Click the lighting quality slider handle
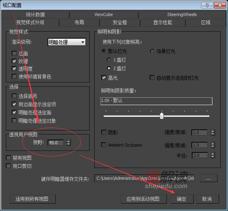Viewport: 228px width, 211px height. coord(162,116)
